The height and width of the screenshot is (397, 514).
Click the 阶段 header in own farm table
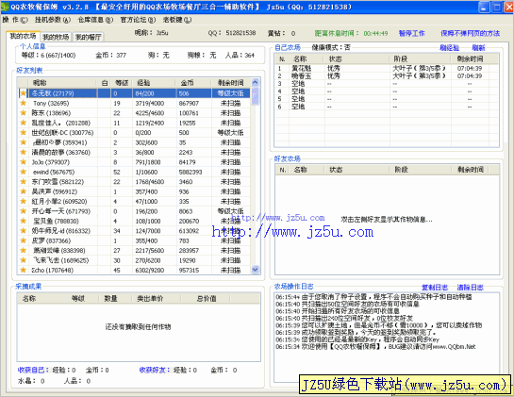421,59
